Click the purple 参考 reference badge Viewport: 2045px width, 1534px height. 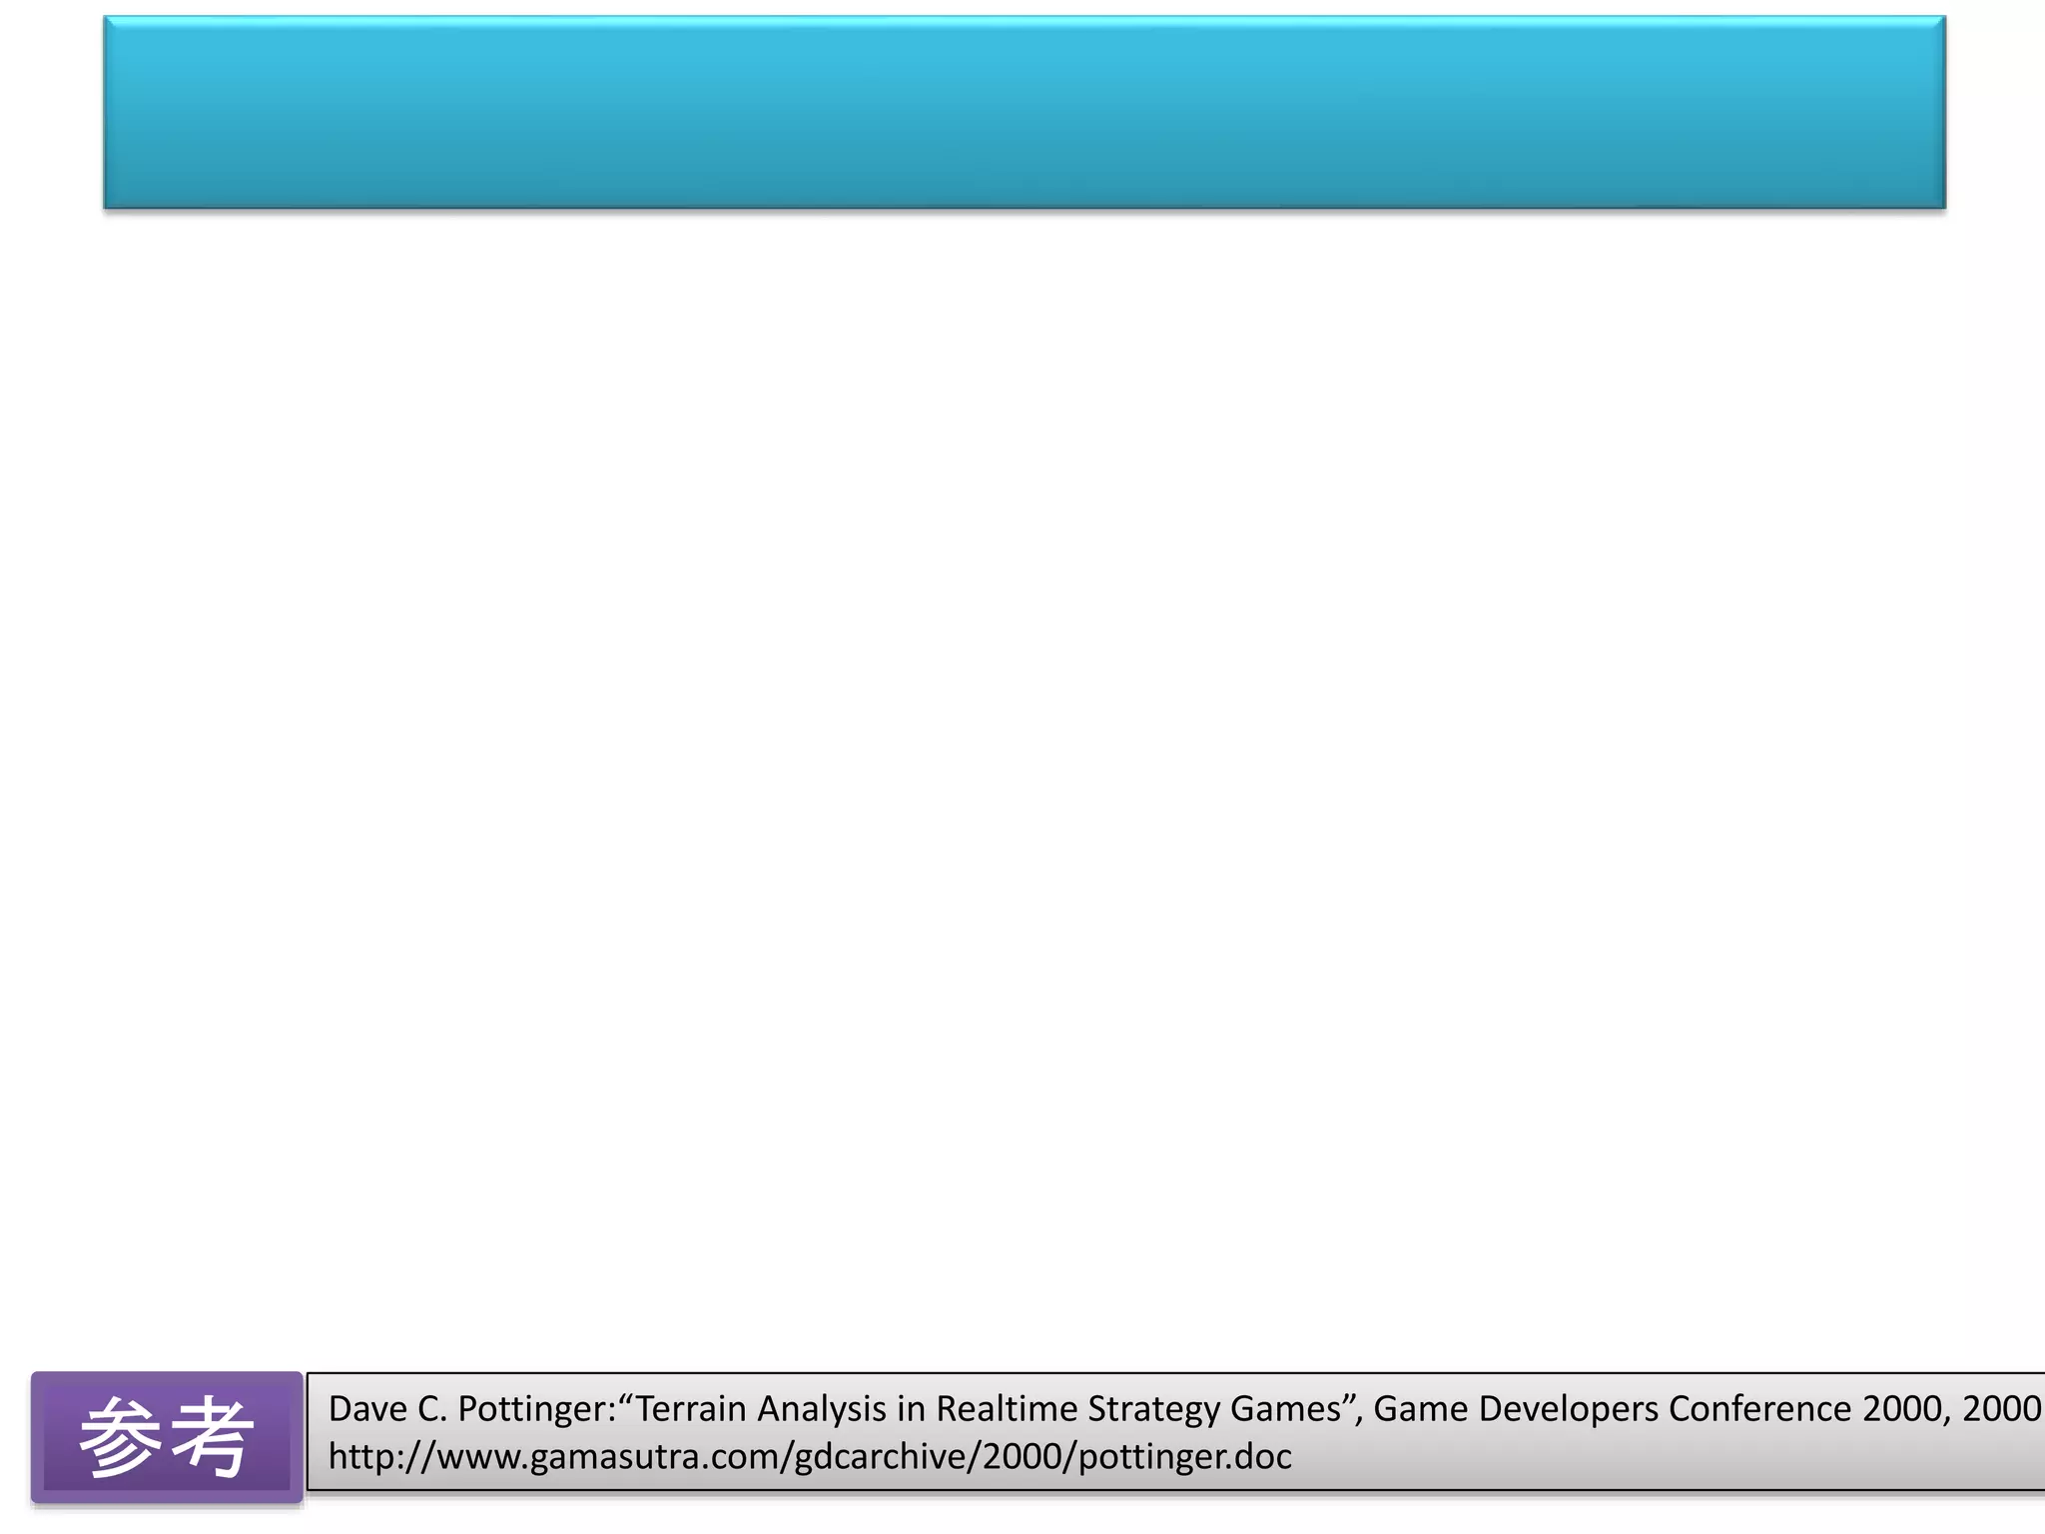[167, 1437]
